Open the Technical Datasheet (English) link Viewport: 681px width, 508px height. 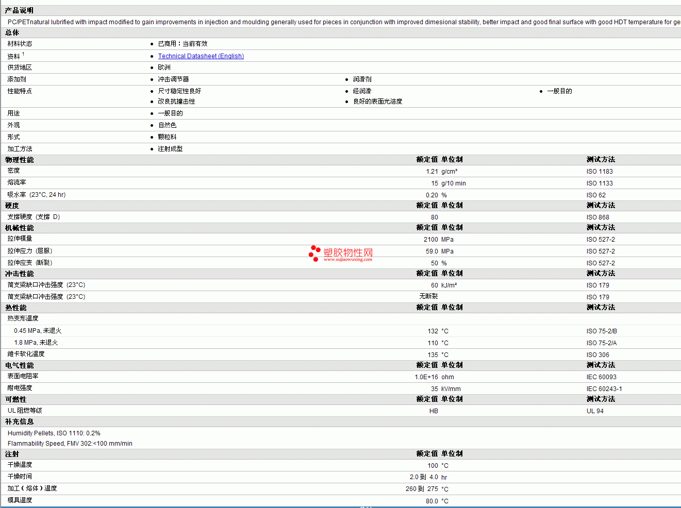click(201, 56)
